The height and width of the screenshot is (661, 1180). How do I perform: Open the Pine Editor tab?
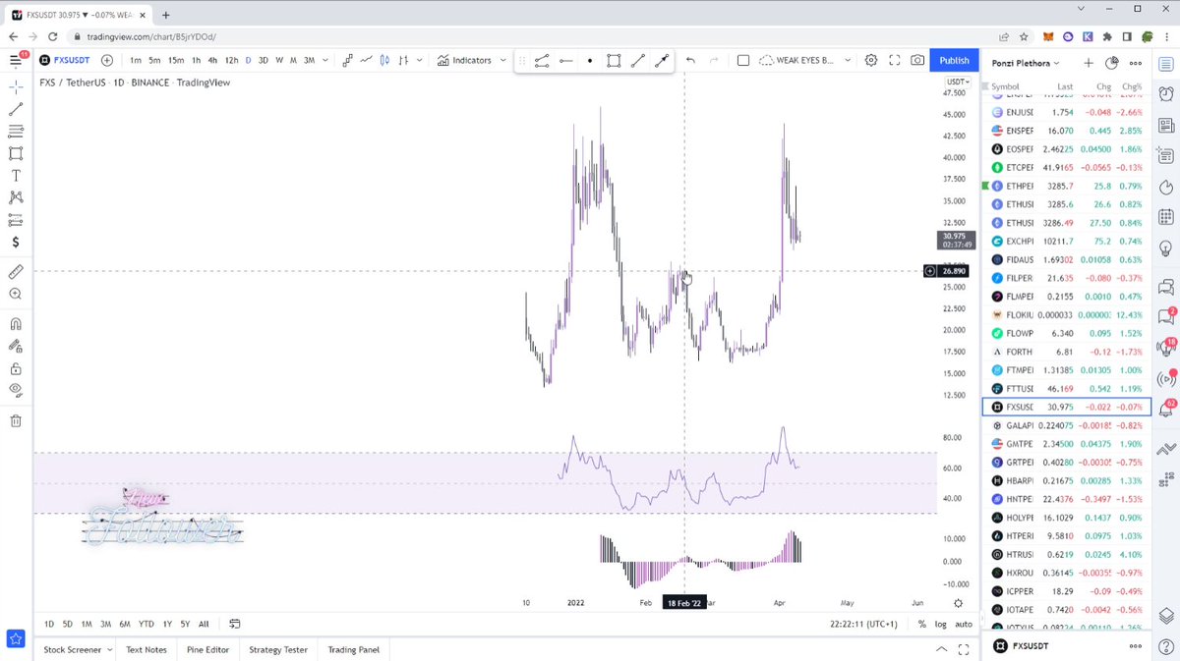click(x=207, y=649)
